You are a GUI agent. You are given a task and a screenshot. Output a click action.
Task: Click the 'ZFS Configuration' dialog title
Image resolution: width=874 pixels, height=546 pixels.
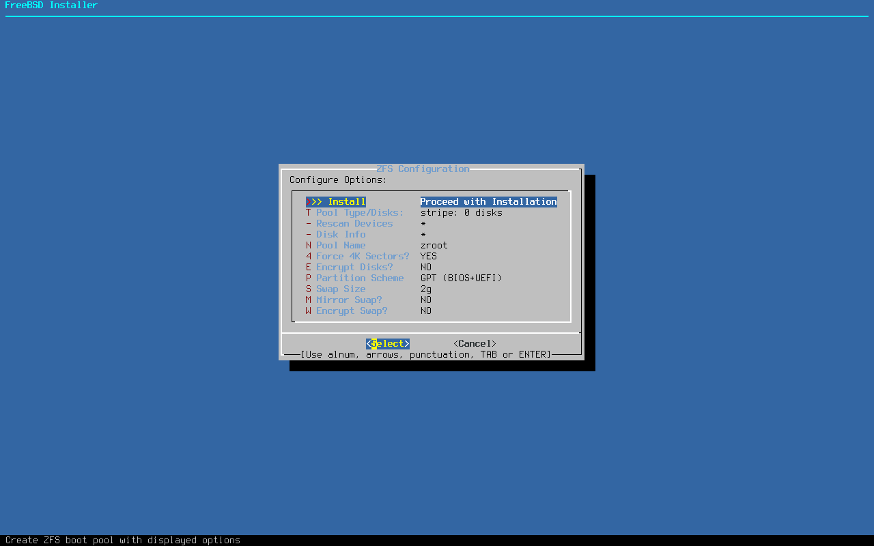(x=423, y=169)
